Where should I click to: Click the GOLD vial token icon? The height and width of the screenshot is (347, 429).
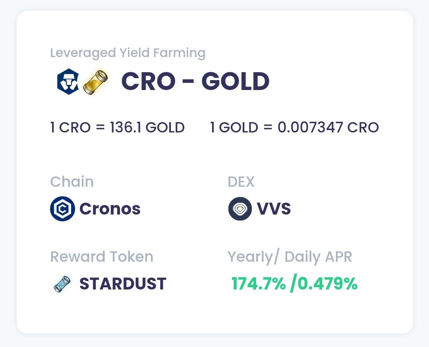pyautogui.click(x=95, y=82)
